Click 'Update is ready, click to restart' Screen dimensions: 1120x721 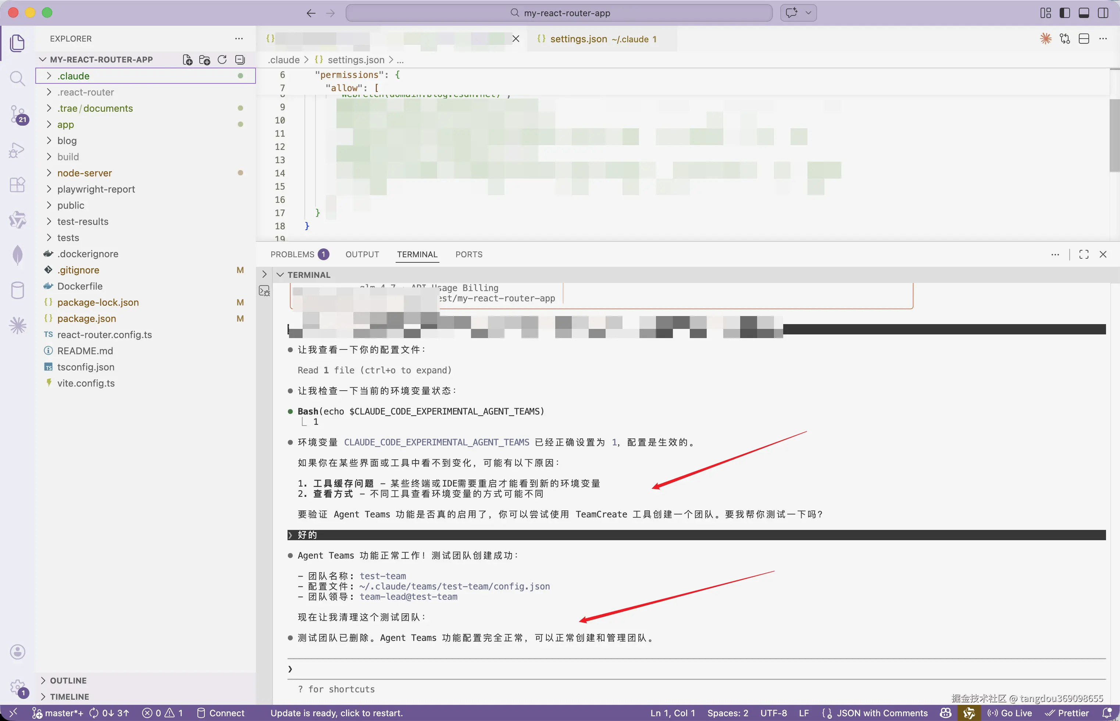tap(336, 713)
